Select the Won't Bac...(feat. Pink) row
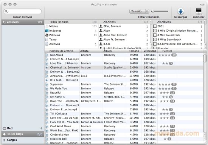Screen dimensions: 208x145 (x=124, y=131)
